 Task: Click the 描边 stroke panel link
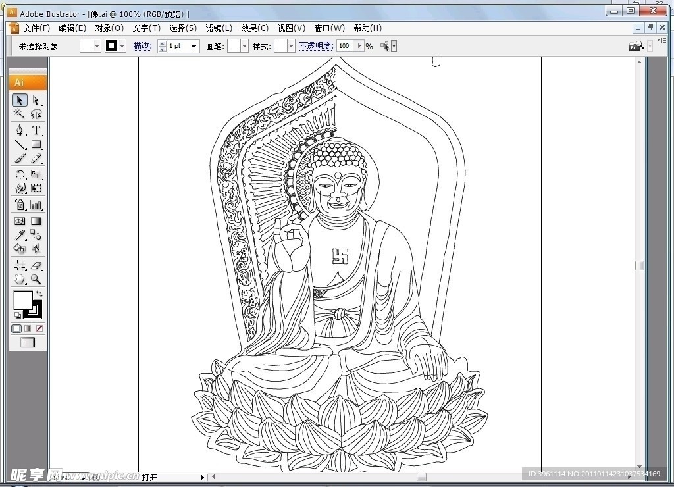point(142,46)
